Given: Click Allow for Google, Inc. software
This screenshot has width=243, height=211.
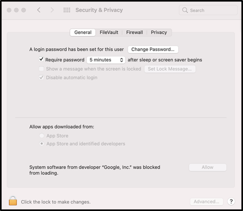Looking at the screenshot, I should [208, 167].
